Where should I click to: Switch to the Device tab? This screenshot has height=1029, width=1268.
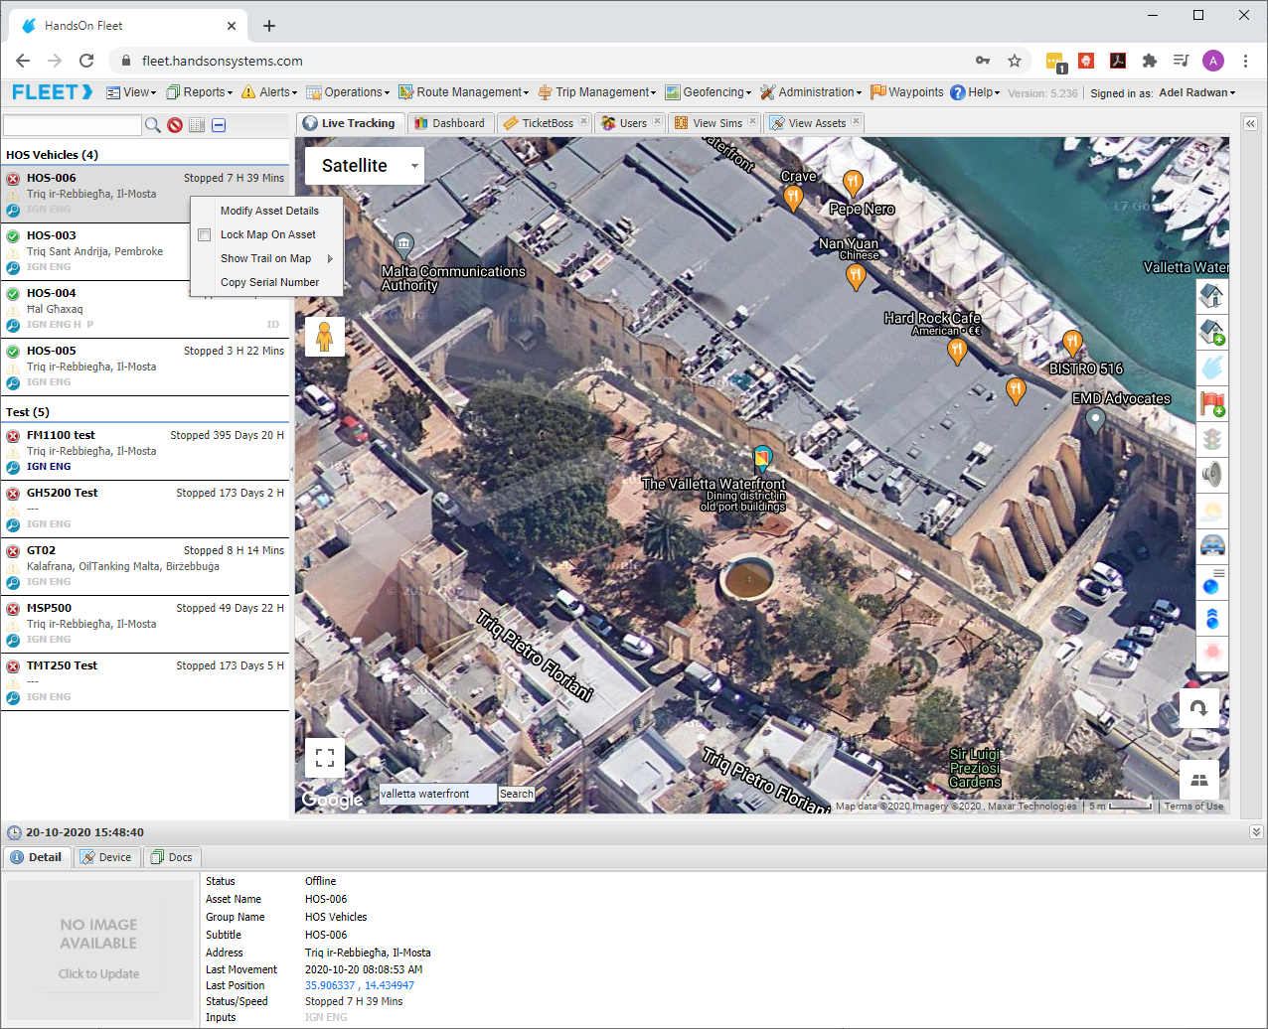(106, 857)
